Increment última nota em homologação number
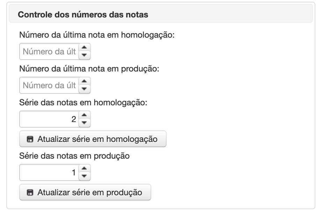This screenshot has width=322, height=212. click(x=84, y=47)
